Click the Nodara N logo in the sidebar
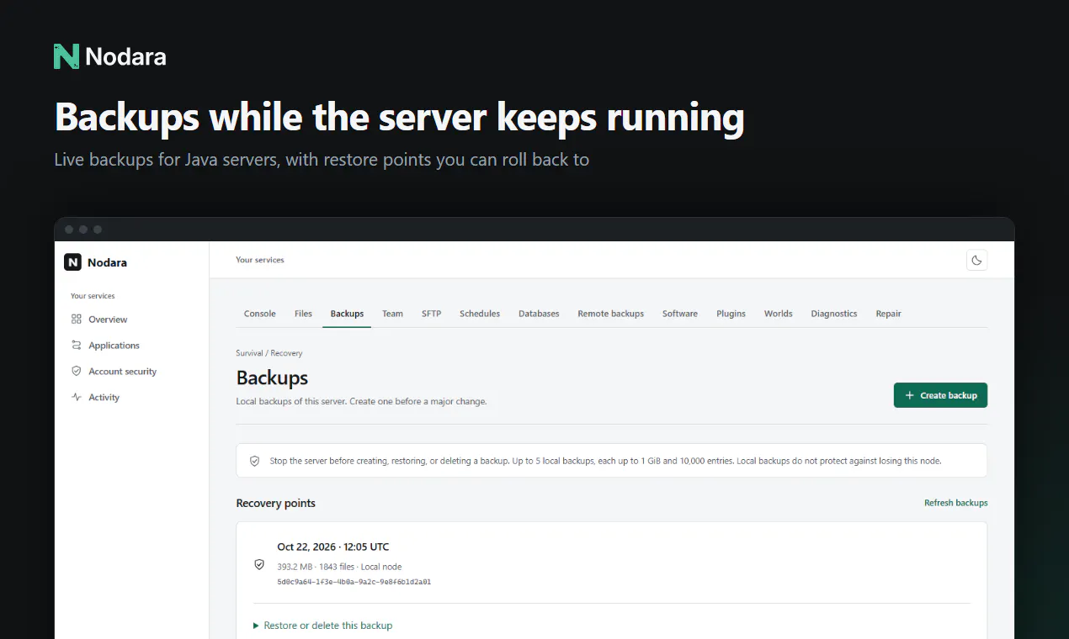Viewport: 1069px width, 639px height. coord(72,262)
